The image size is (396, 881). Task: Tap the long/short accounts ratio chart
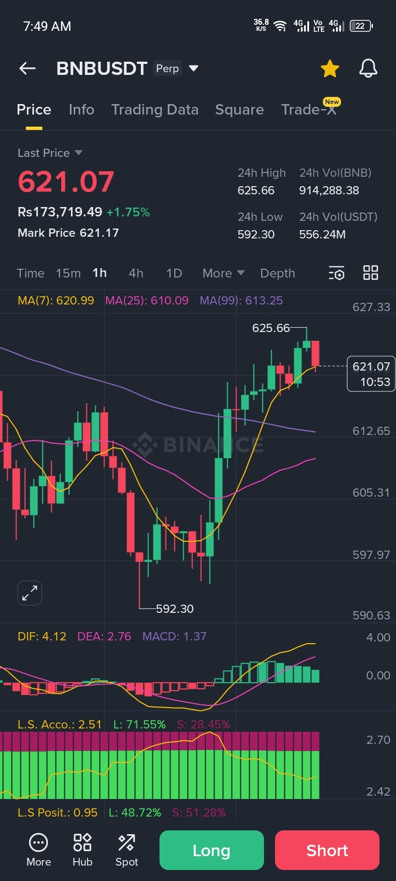pos(159,765)
